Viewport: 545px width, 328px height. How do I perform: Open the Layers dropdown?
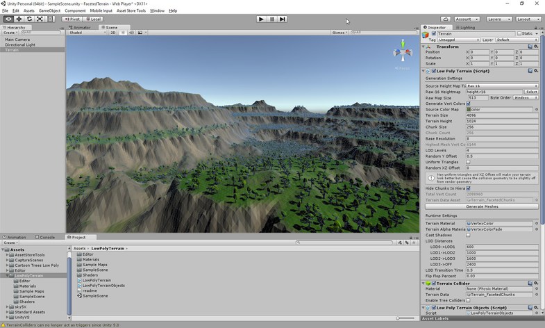(498, 19)
